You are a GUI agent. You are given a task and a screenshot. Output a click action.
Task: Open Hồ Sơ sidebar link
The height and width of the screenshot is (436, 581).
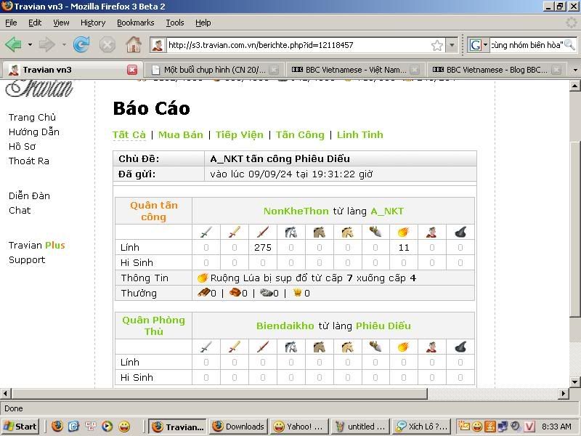coord(23,147)
